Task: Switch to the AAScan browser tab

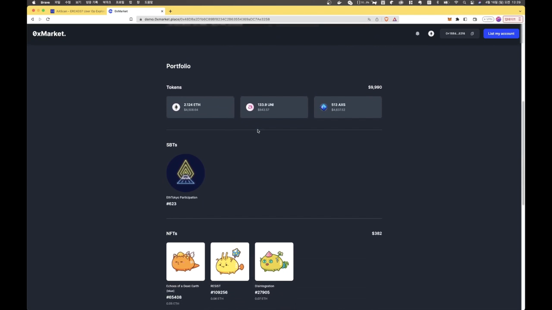Action: pos(77,11)
